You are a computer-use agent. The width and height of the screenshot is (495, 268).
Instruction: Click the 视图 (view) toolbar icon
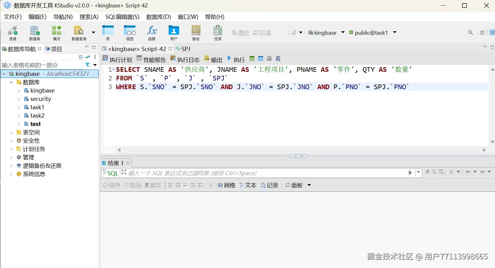click(130, 33)
